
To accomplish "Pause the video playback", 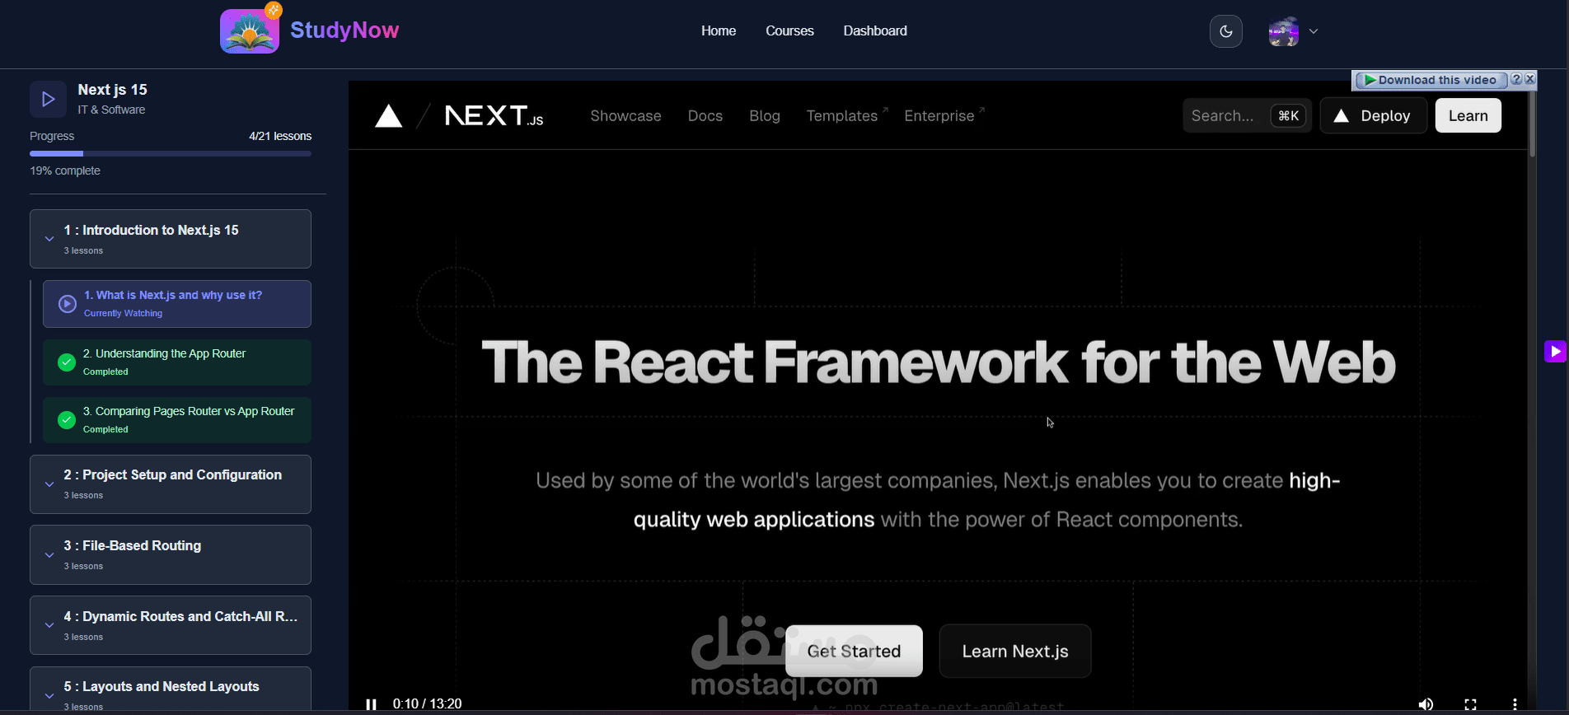I will (371, 704).
